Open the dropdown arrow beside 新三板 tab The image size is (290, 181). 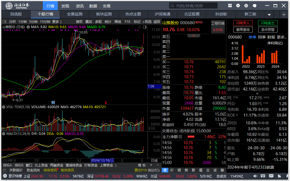coord(269,15)
